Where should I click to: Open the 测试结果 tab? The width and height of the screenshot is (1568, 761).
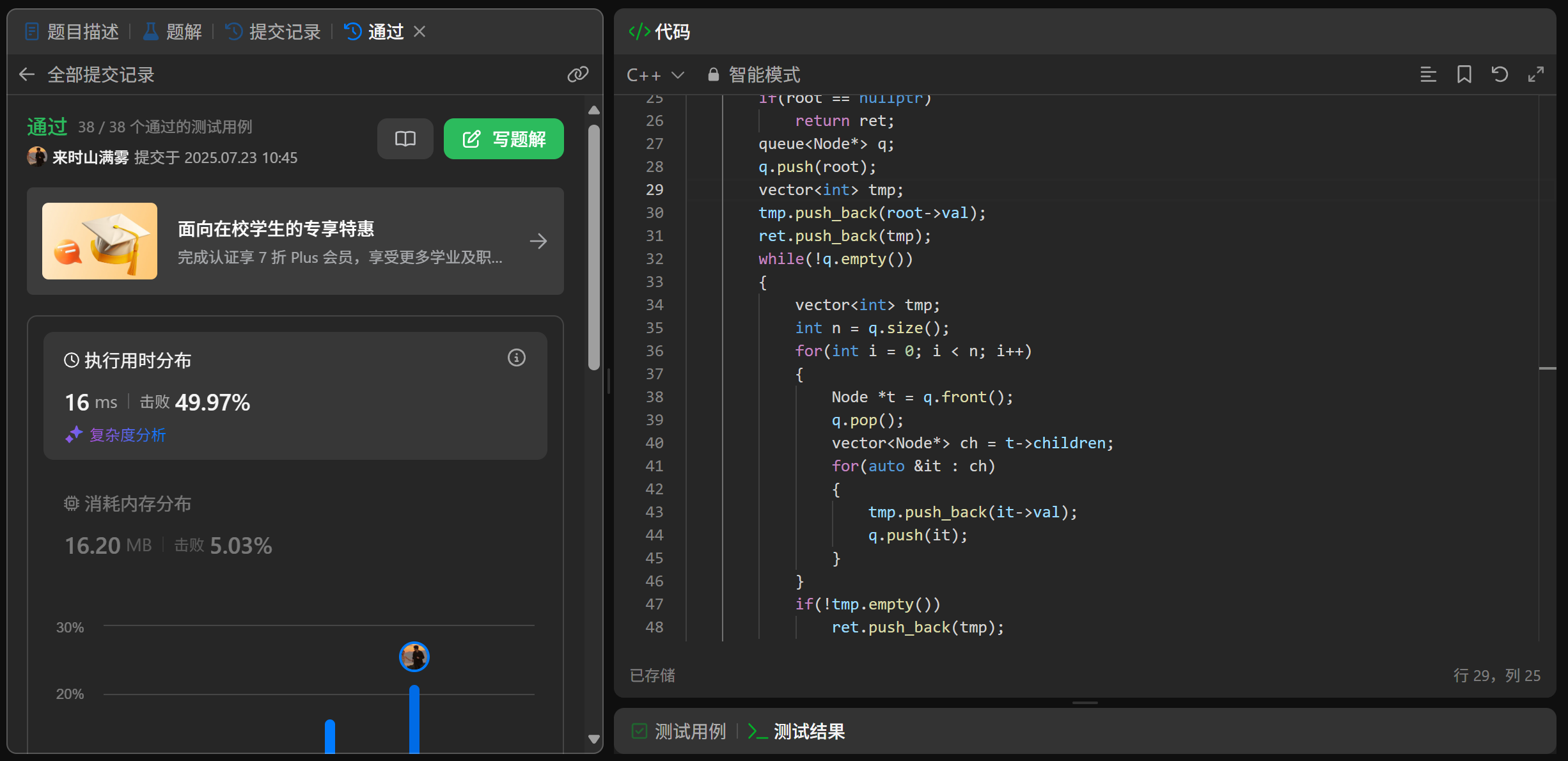point(797,731)
